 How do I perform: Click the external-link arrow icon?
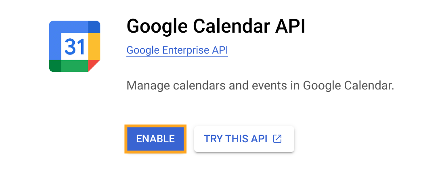pyautogui.click(x=277, y=139)
